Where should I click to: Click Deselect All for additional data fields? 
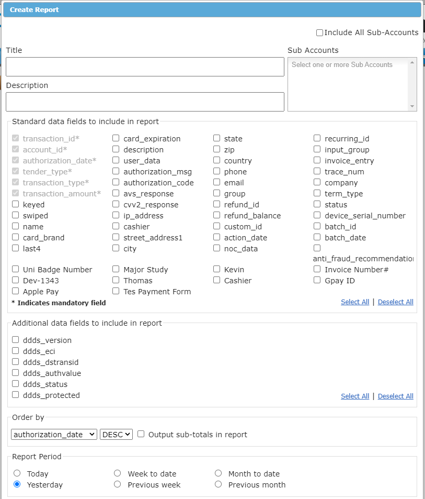tap(396, 396)
